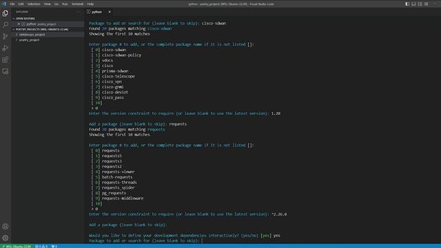Click 'cisco-sdwan-policy' in the package list
The height and width of the screenshot is (248, 441).
121,55
